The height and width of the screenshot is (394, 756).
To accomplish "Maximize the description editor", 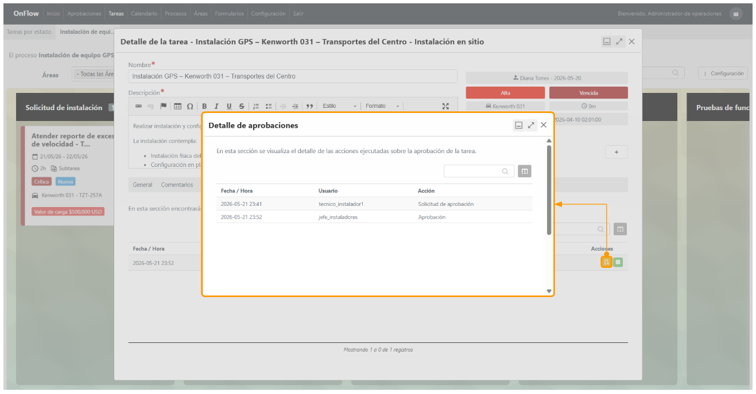I will (445, 106).
